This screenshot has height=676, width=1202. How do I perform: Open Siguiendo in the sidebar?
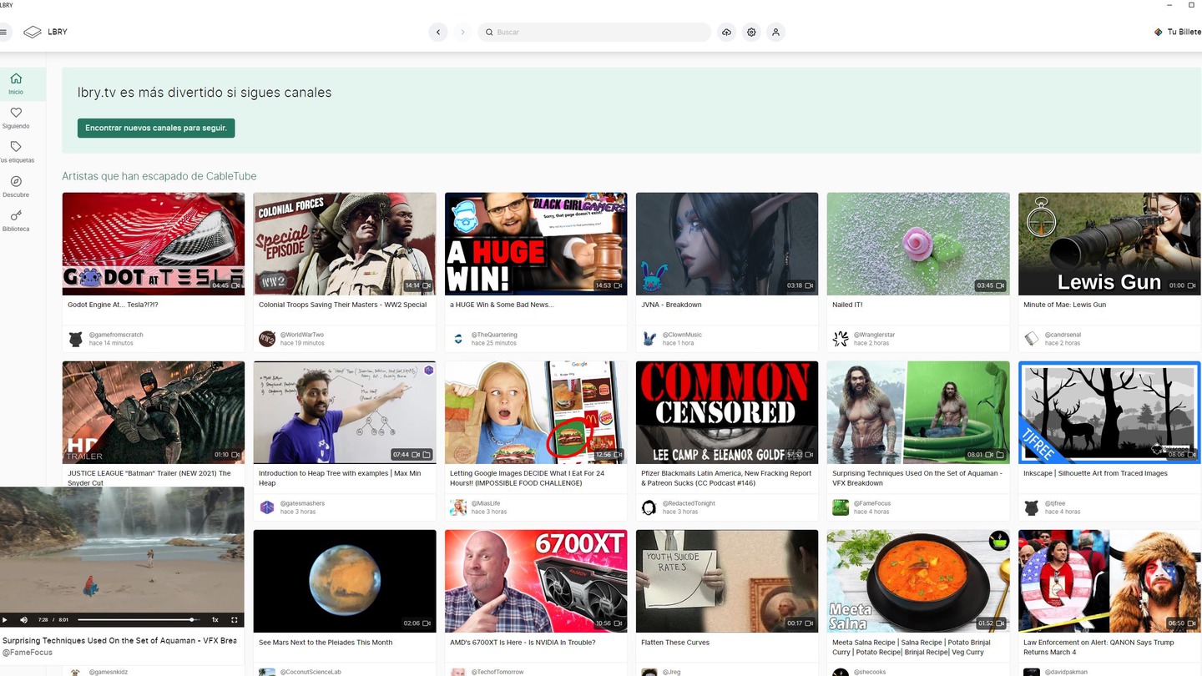pyautogui.click(x=16, y=118)
